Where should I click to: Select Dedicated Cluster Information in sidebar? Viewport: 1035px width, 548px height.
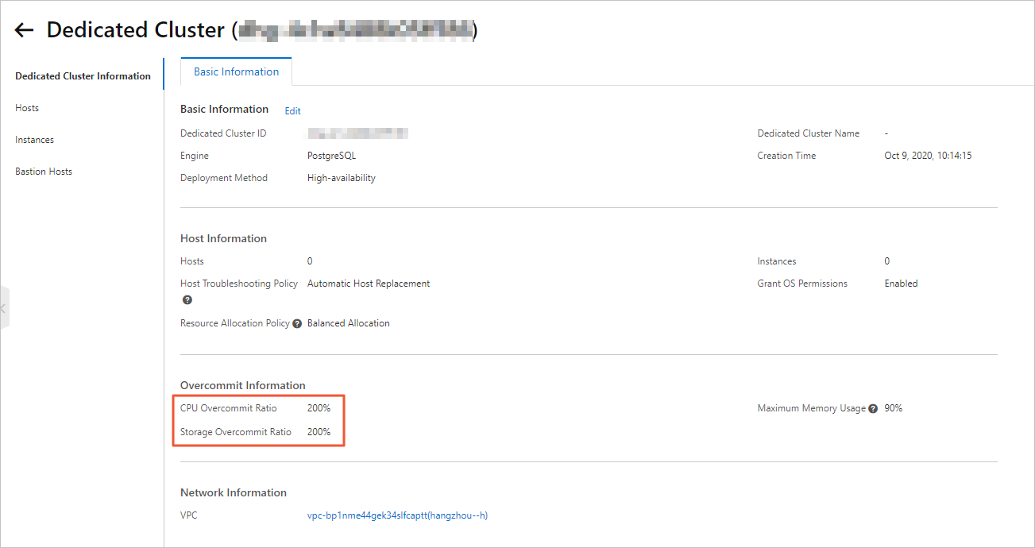(83, 76)
